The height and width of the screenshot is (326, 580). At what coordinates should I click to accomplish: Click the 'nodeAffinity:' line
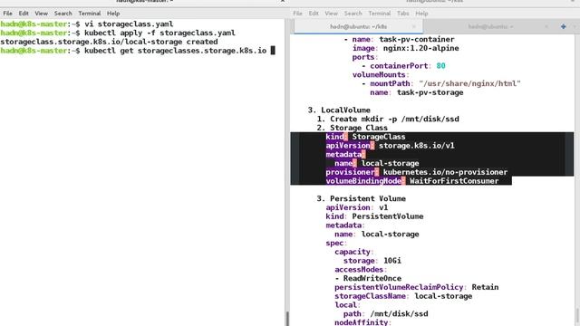tap(362, 322)
